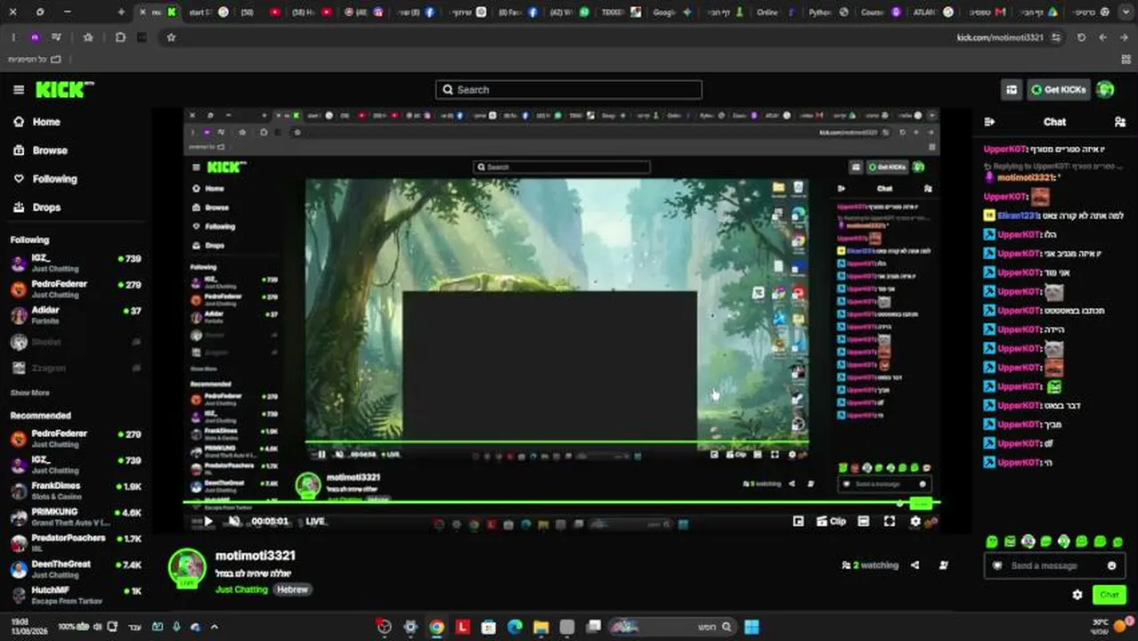Viewport: 1138px width, 641px height.
Task: Click the taskbar search box
Action: click(672, 627)
